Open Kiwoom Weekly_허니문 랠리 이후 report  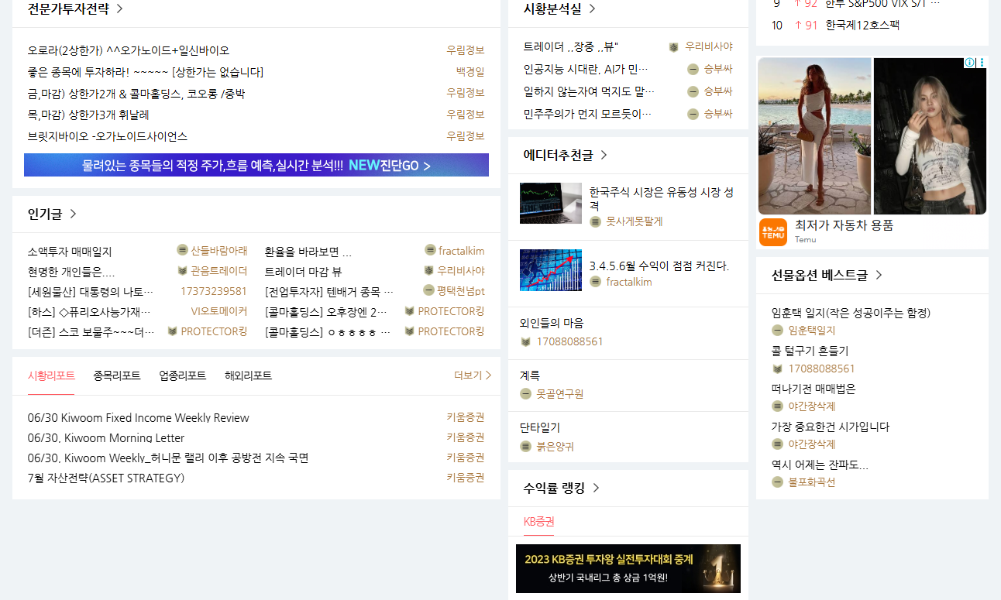pos(168,458)
